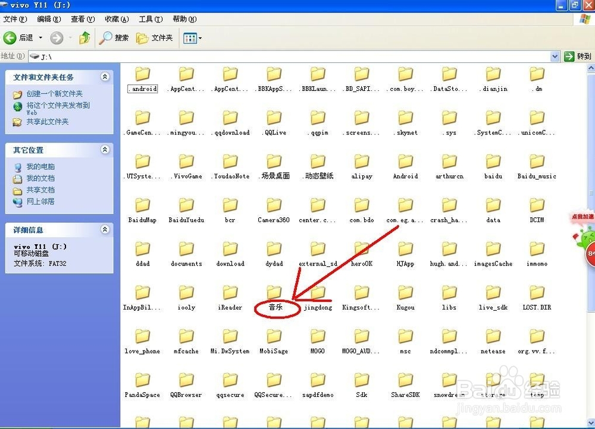Select the heroOK folder
Screen dimensions: 595x429
tap(362, 255)
